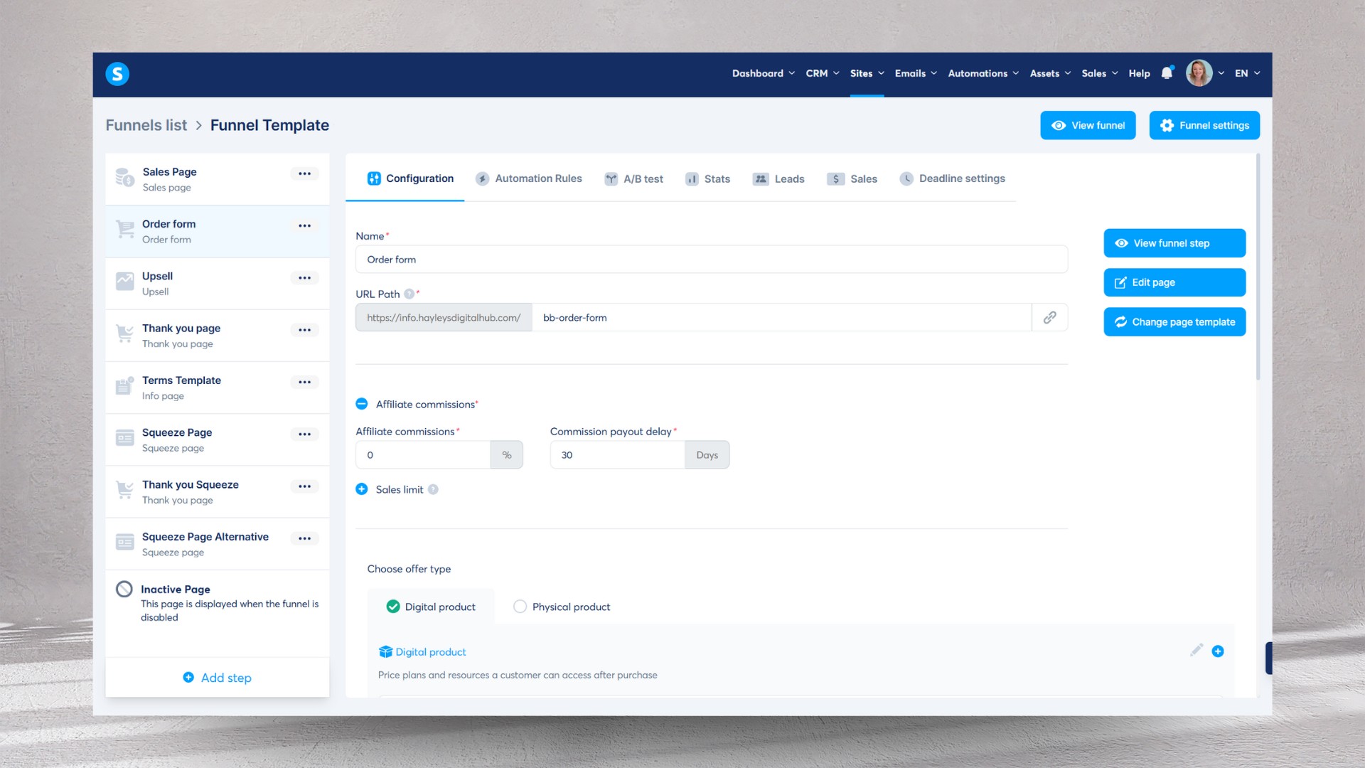Image resolution: width=1365 pixels, height=768 pixels.
Task: Click the Sales limit help icon
Action: point(433,490)
